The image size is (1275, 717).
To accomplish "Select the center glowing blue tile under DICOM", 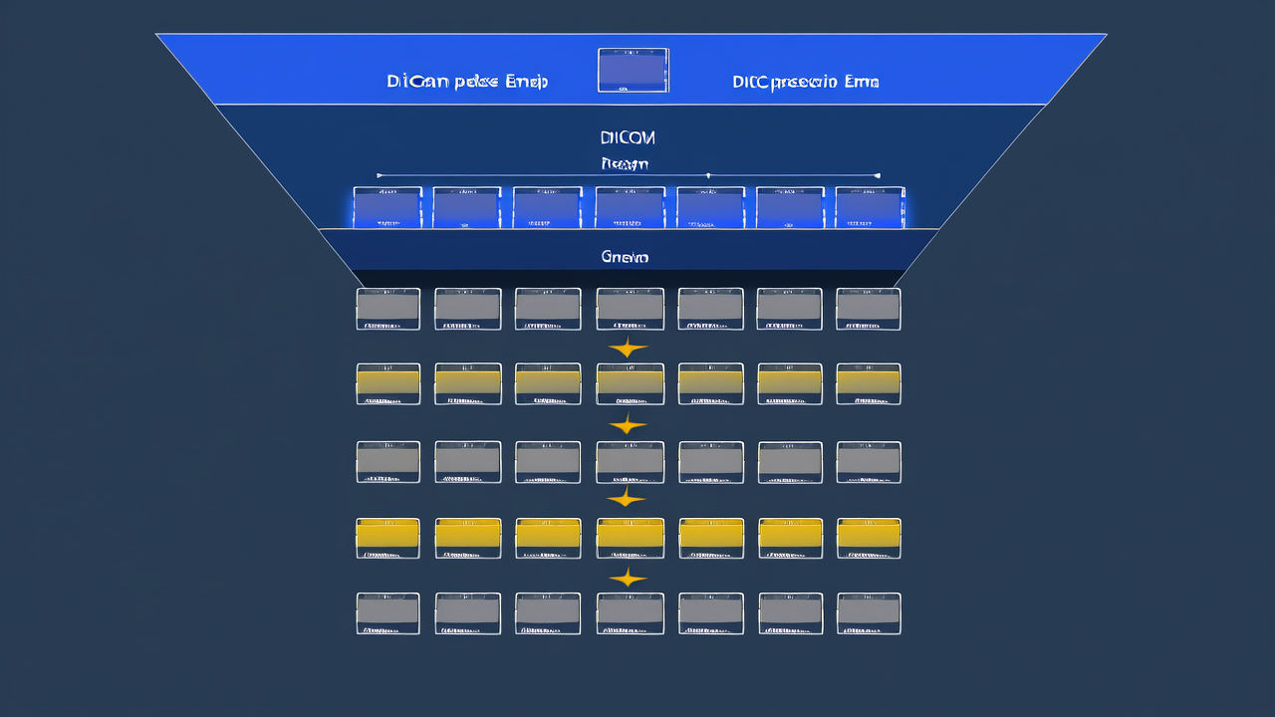I will tap(630, 207).
